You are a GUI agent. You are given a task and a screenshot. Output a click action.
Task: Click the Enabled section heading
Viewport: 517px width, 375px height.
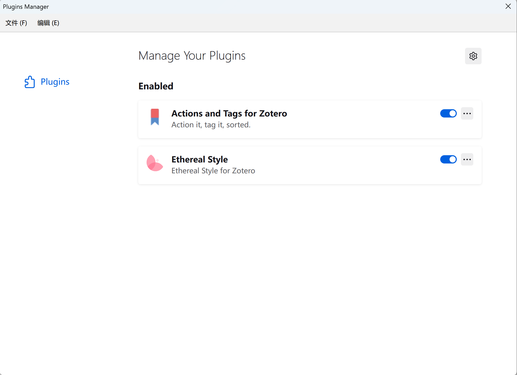[156, 86]
